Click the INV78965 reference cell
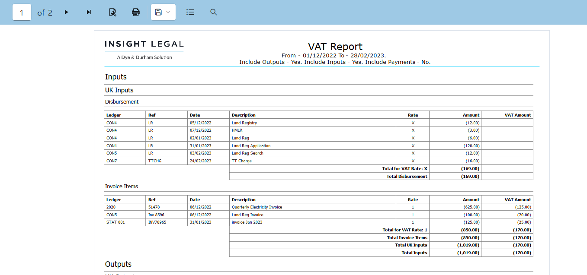This screenshot has width=587, height=275. [167, 222]
